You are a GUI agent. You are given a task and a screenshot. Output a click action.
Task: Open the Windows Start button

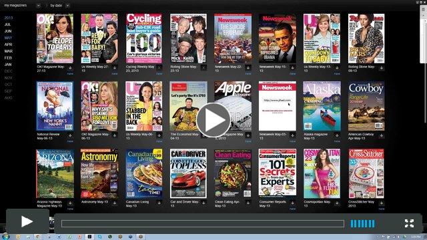[x=5, y=237]
